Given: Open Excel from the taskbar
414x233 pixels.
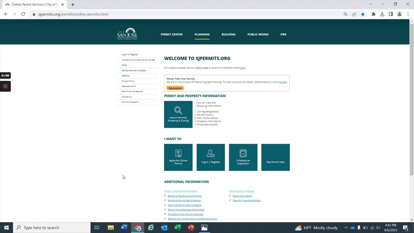Looking at the screenshot, I should (x=178, y=227).
